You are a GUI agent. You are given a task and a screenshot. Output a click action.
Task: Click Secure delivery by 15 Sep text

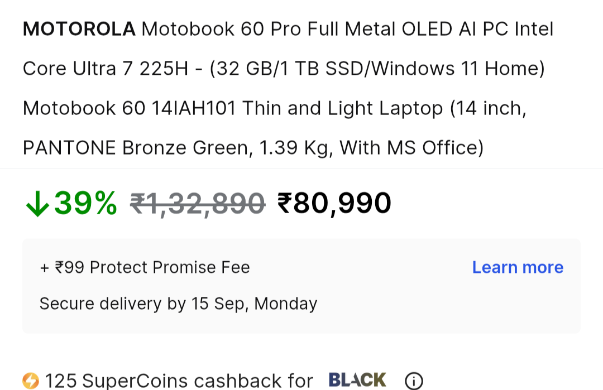pos(178,304)
